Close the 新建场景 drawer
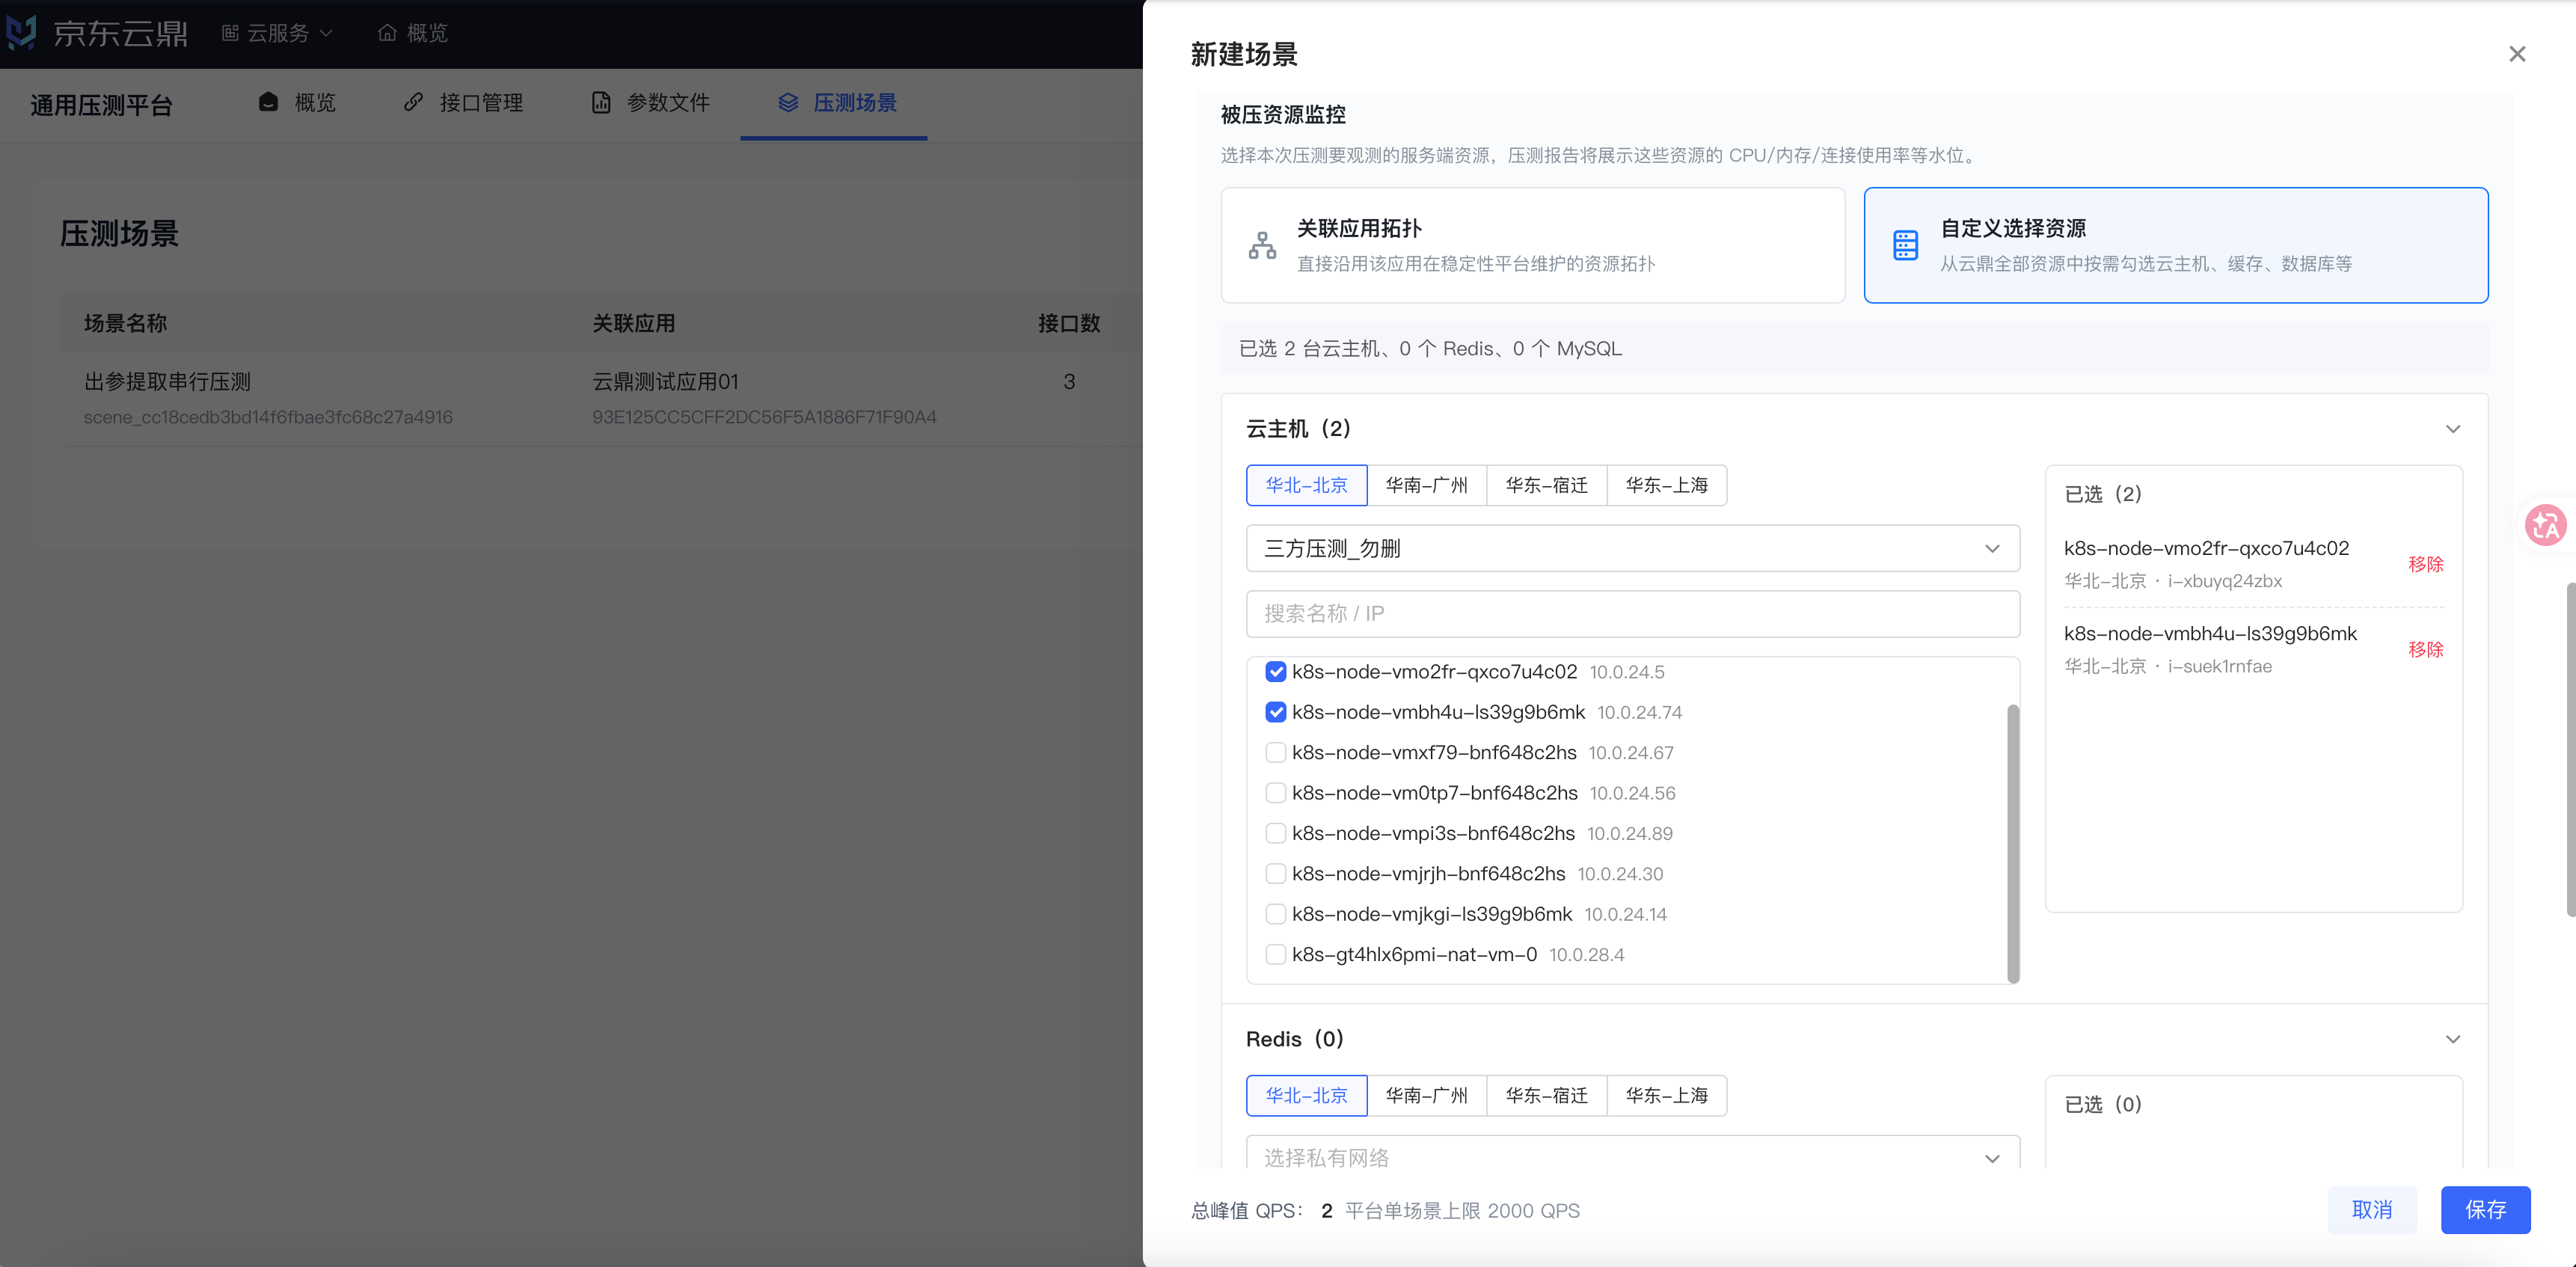This screenshot has height=1267, width=2576. tap(2517, 54)
